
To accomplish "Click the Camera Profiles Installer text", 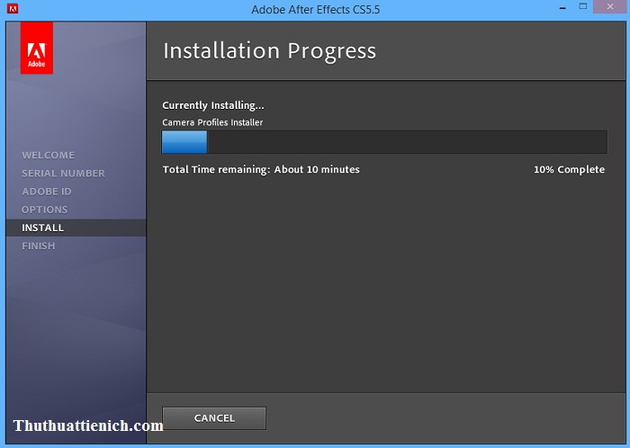I will (x=212, y=122).
